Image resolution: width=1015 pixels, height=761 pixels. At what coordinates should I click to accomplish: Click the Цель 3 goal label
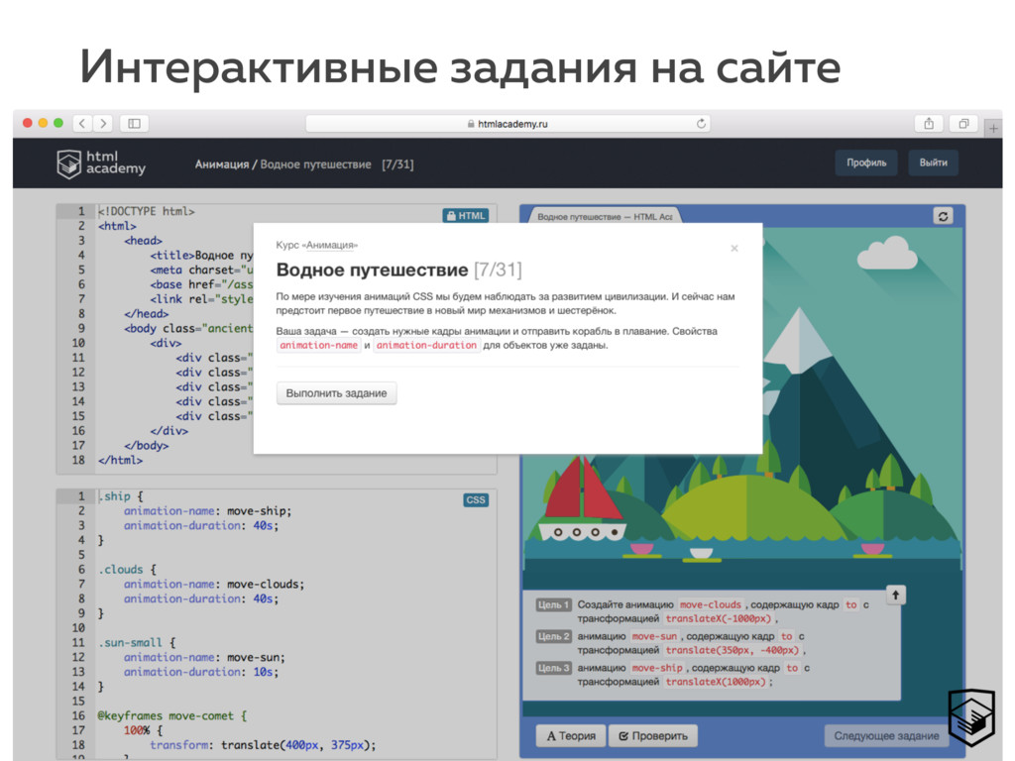coord(553,668)
